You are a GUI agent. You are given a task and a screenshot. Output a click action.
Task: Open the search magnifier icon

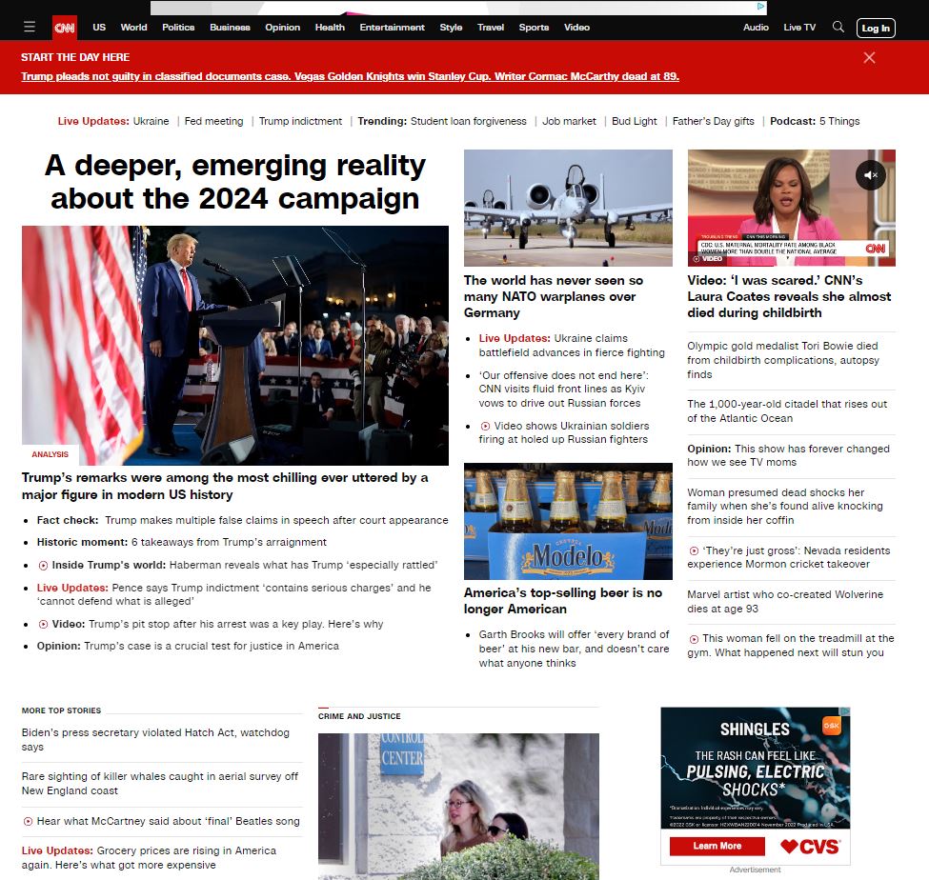pyautogui.click(x=838, y=27)
